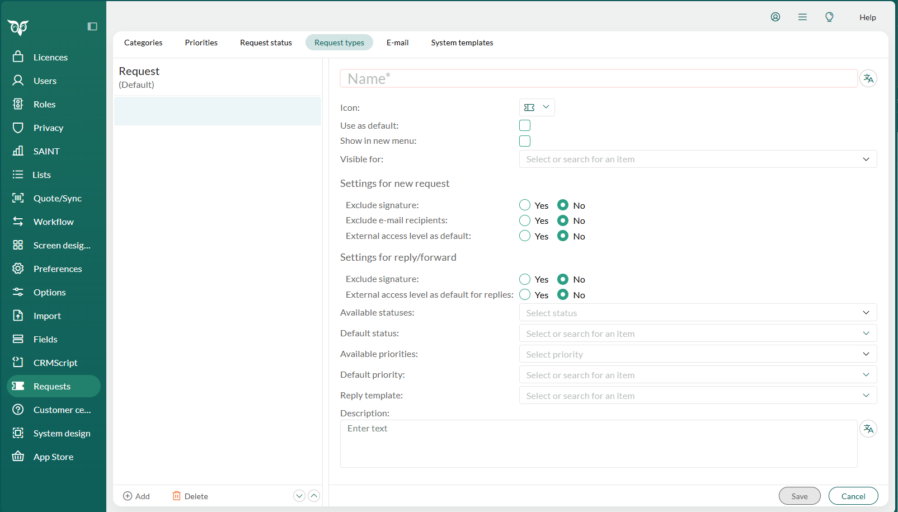Open Licences via the bag icon
This screenshot has height=512, width=898.
[x=18, y=57]
